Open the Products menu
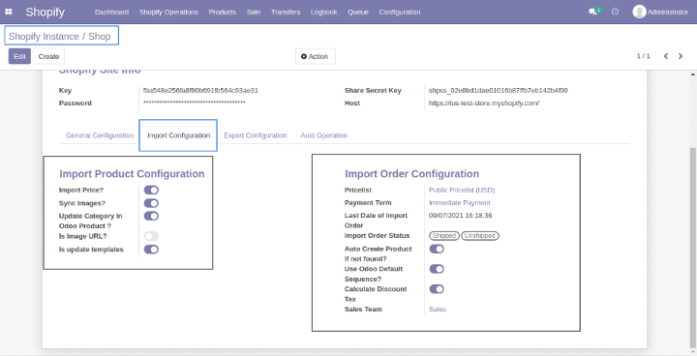The height and width of the screenshot is (356, 697). (223, 12)
